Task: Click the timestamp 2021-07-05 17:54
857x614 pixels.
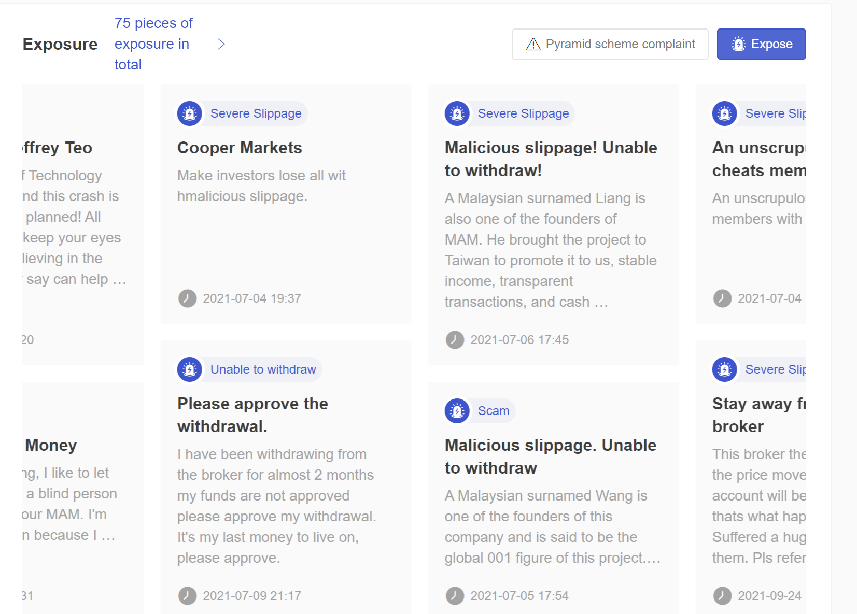Action: (519, 596)
